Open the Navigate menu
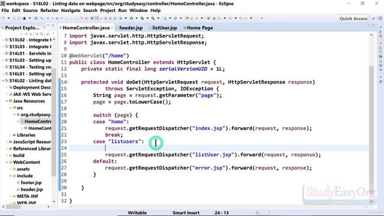This screenshot has width=384, height=216. tap(71, 11)
